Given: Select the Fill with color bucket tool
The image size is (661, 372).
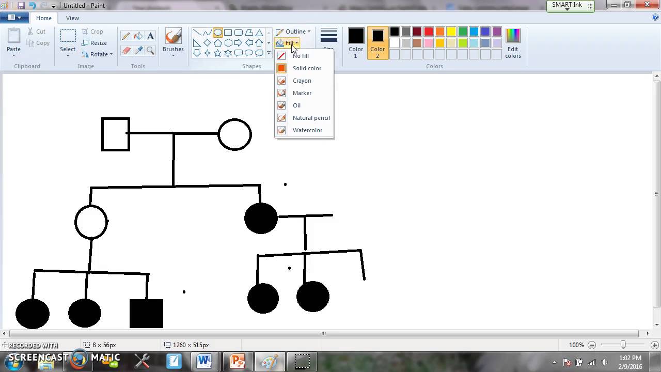Looking at the screenshot, I should pyautogui.click(x=138, y=36).
